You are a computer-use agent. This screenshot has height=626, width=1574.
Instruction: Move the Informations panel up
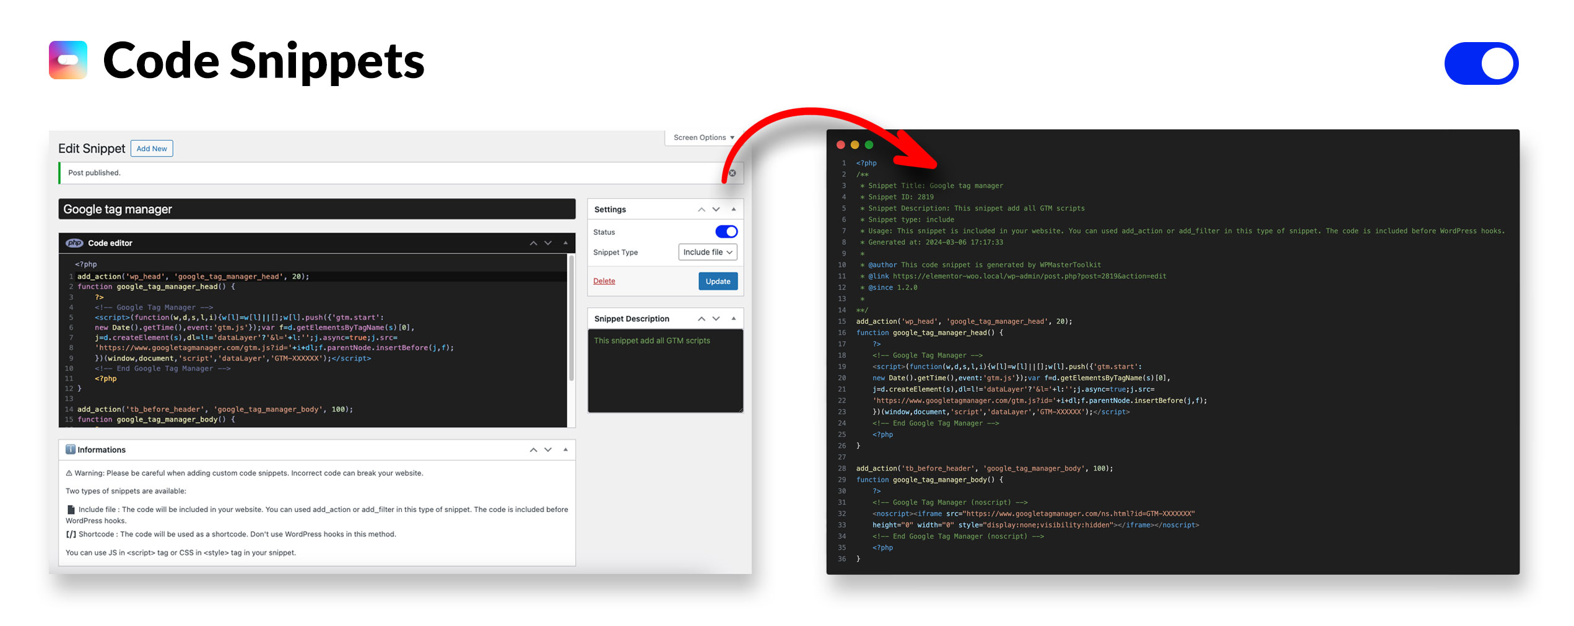tap(533, 450)
